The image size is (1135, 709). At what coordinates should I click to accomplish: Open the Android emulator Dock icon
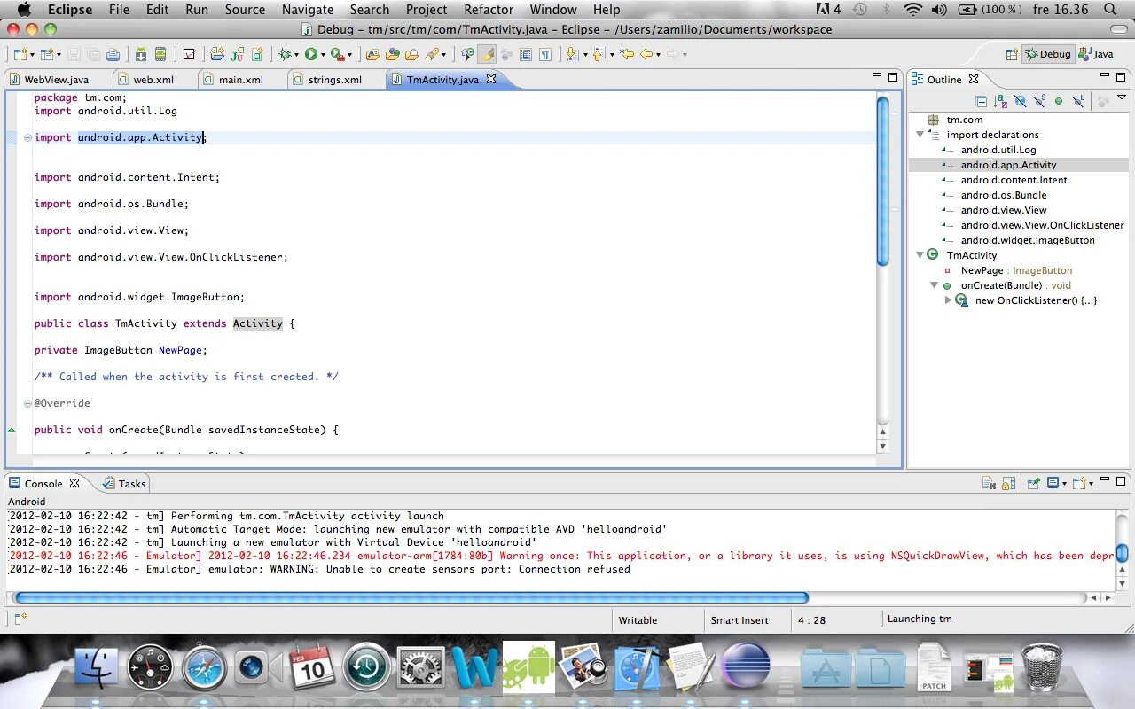pyautogui.click(x=528, y=666)
